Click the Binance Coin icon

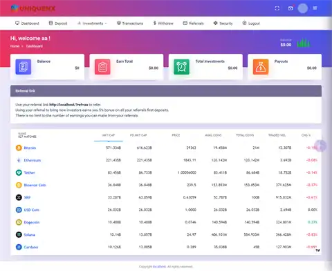click(19, 185)
